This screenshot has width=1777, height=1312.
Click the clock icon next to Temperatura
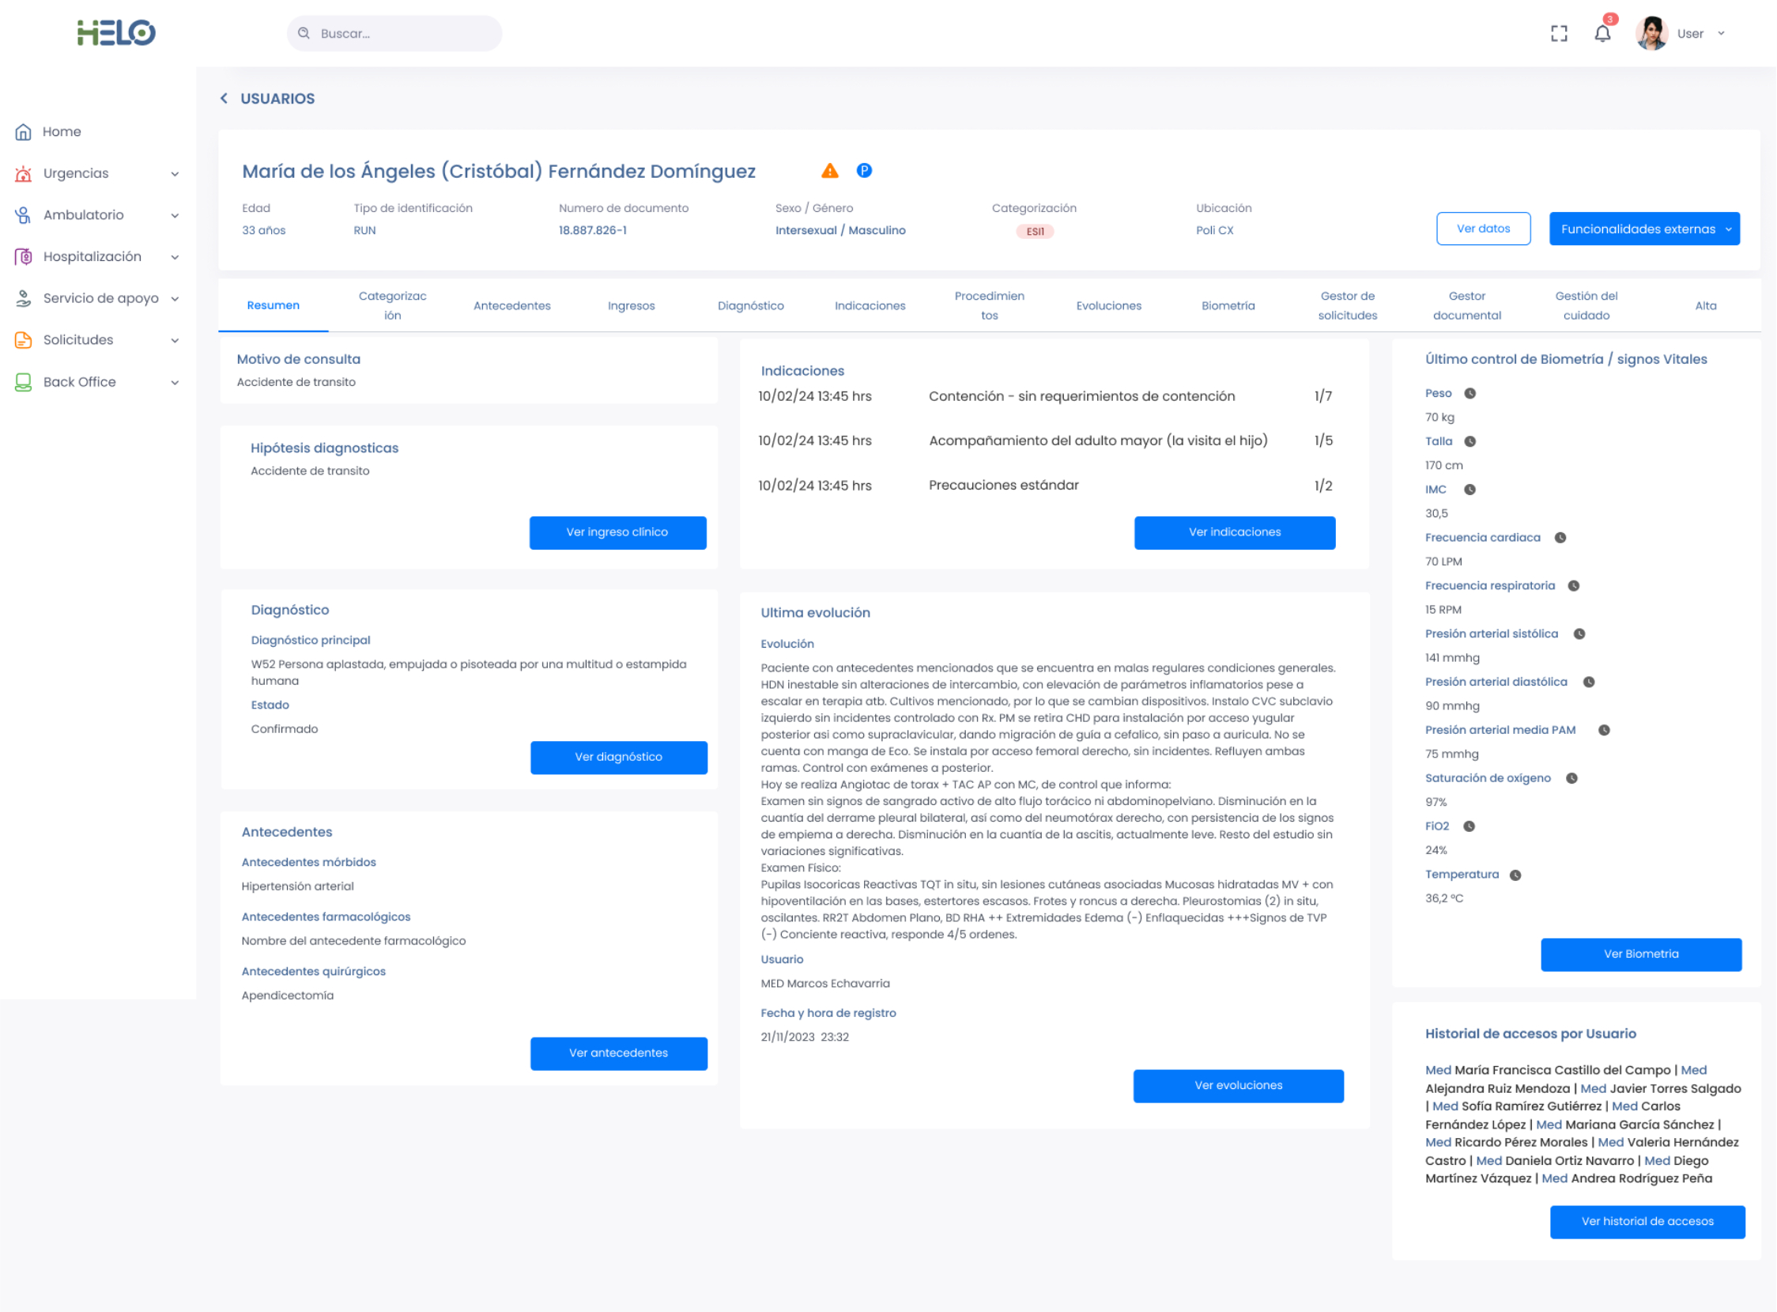click(x=1515, y=875)
